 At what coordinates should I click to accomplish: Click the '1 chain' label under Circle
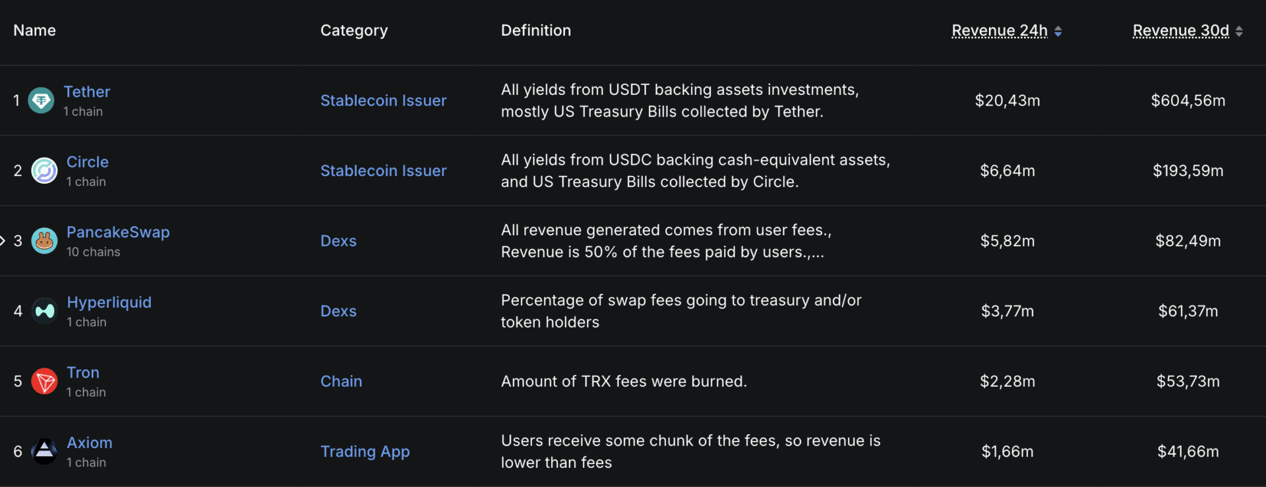pyautogui.click(x=86, y=182)
